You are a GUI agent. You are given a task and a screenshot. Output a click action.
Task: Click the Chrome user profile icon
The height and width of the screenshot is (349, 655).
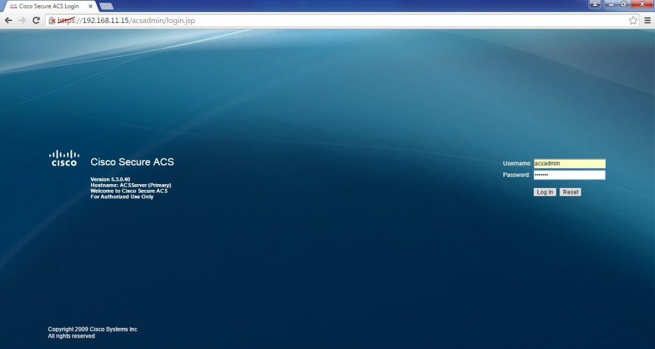point(595,4)
